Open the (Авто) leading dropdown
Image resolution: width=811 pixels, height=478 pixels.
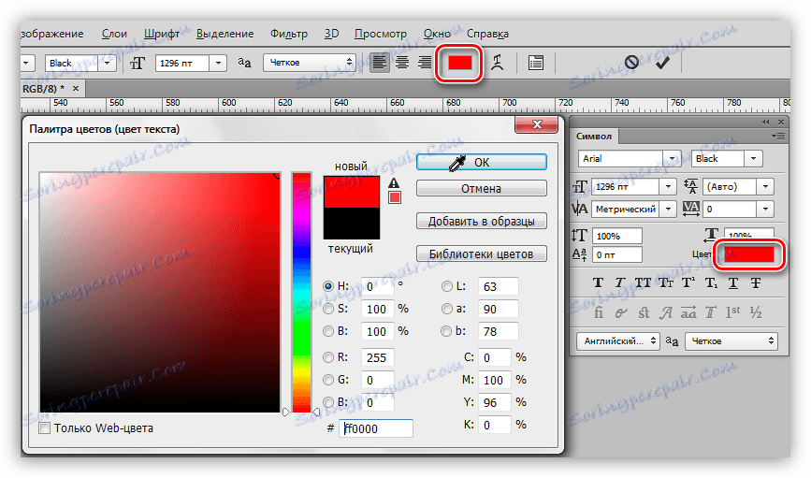tap(765, 186)
